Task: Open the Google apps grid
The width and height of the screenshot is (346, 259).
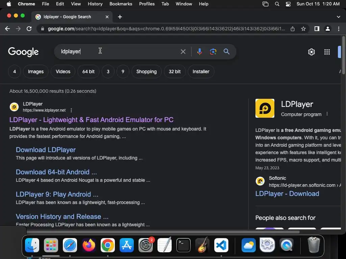Action: pyautogui.click(x=327, y=52)
